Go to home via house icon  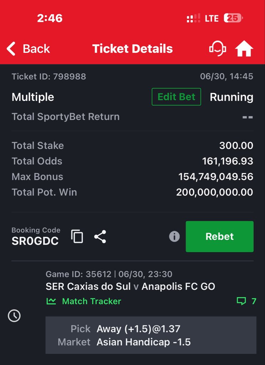[x=244, y=49]
